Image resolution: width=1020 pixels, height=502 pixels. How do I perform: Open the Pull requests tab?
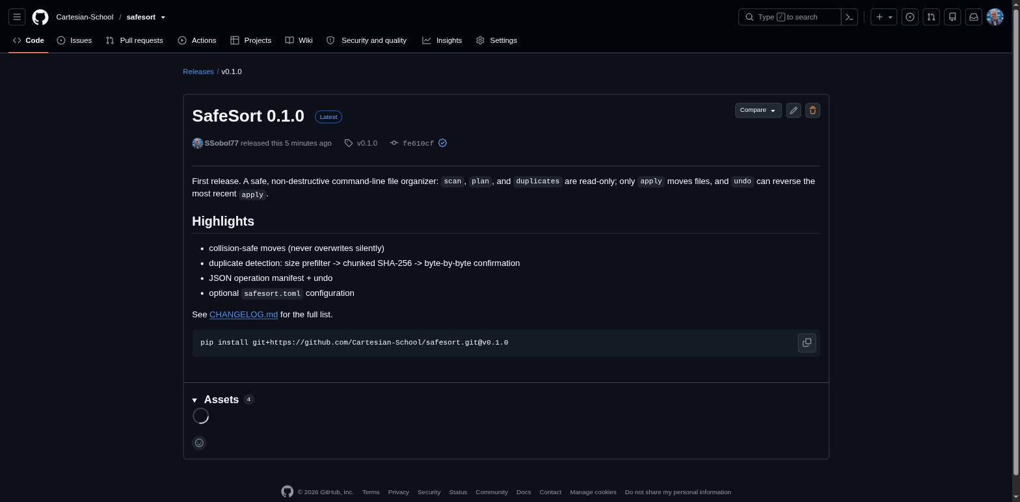pyautogui.click(x=135, y=40)
